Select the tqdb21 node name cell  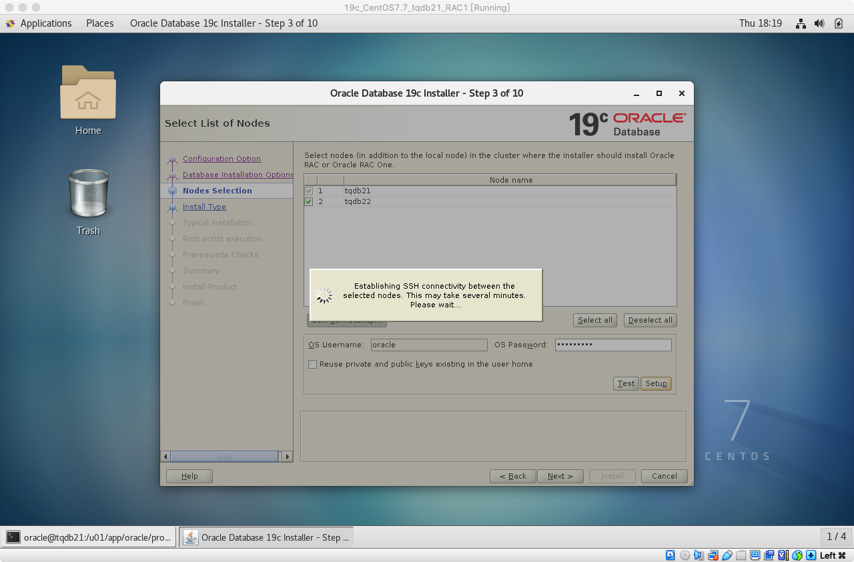(510, 191)
